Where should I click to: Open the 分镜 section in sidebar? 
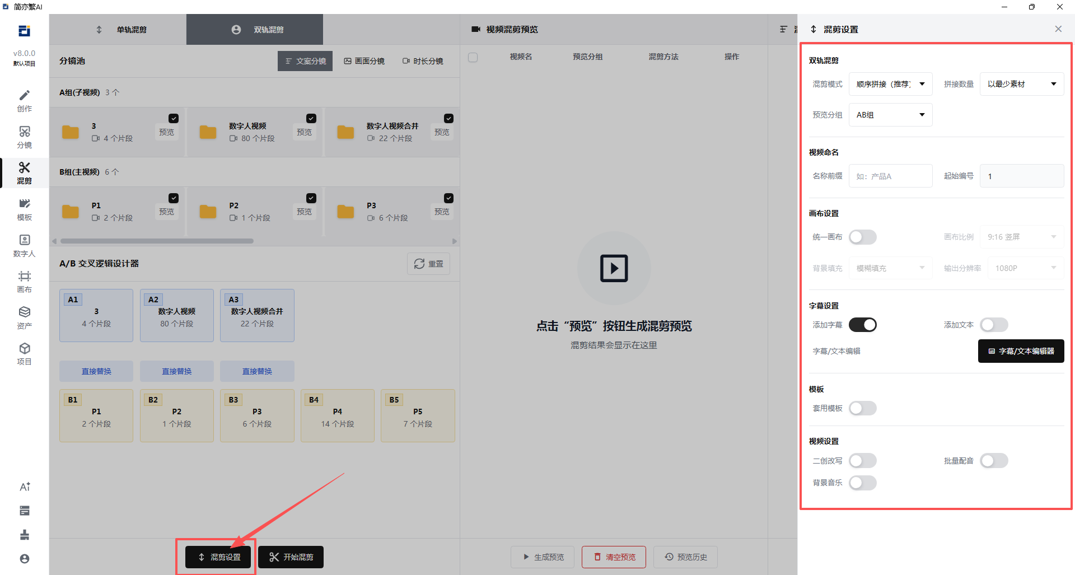click(x=24, y=138)
